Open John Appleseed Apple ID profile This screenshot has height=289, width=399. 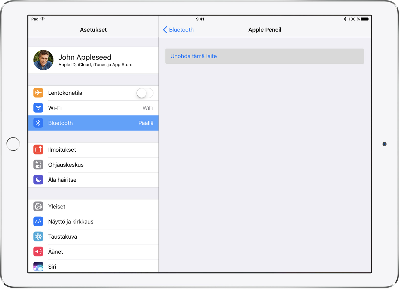[93, 60]
